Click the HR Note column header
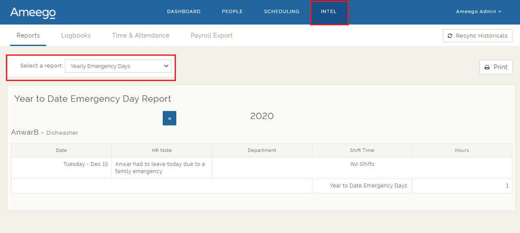The height and width of the screenshot is (233, 520). point(161,150)
